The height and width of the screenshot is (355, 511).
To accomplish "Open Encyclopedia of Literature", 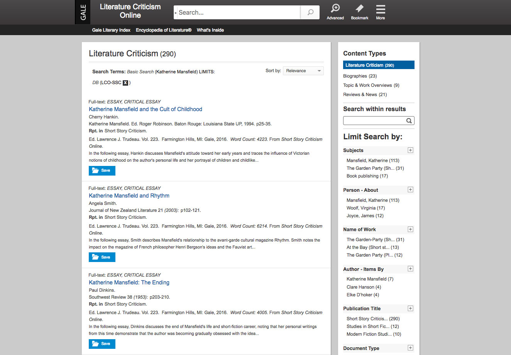I will coord(164,30).
